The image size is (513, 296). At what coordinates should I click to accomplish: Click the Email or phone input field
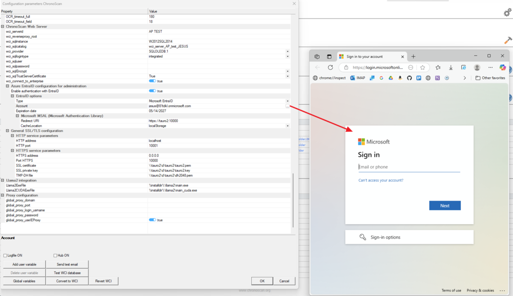pyautogui.click(x=409, y=167)
